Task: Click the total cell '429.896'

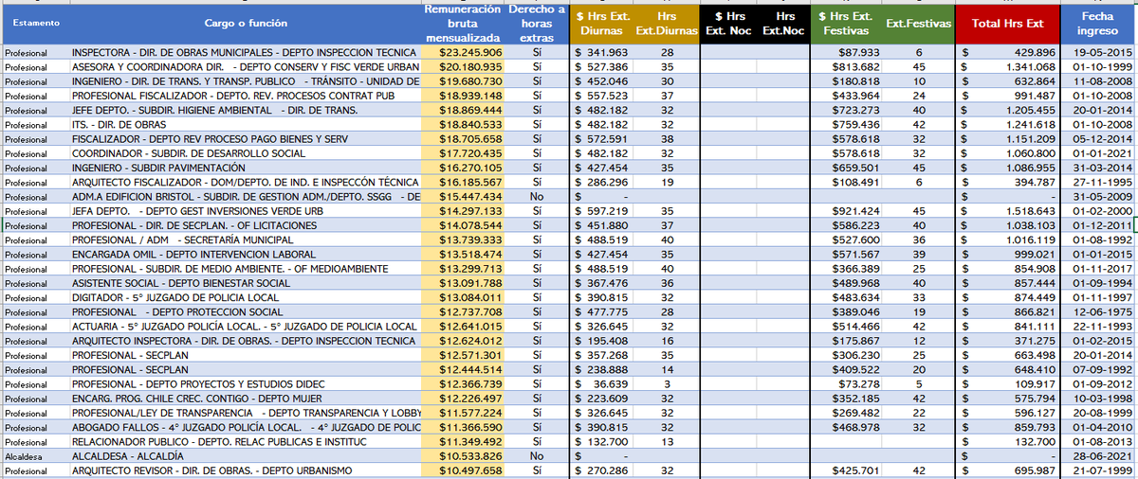Action: pos(1007,52)
